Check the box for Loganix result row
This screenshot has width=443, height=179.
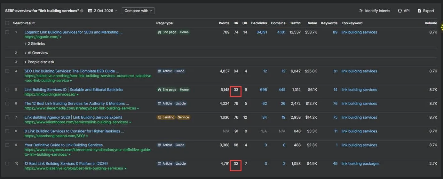(7, 32)
